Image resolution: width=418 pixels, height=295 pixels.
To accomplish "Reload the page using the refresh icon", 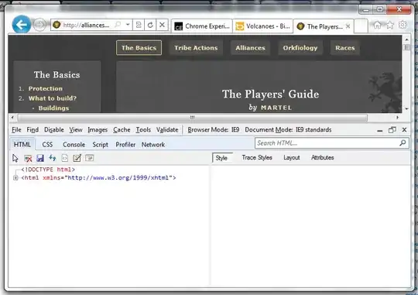I will (x=150, y=25).
